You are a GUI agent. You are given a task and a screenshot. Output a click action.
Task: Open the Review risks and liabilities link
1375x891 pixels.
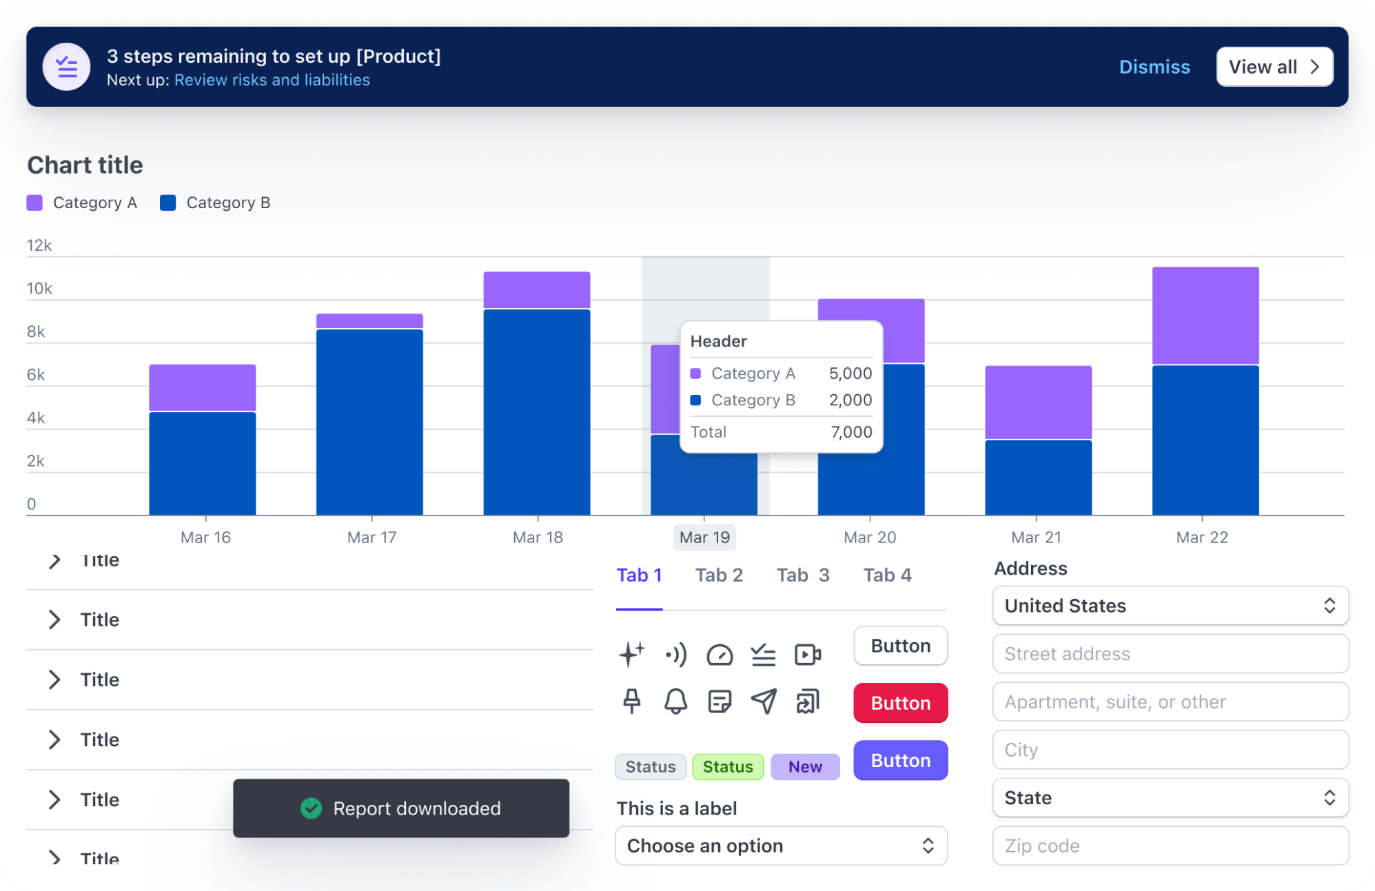[272, 80]
